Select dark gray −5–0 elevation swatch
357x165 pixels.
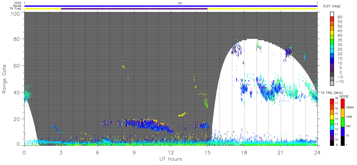[332, 74]
